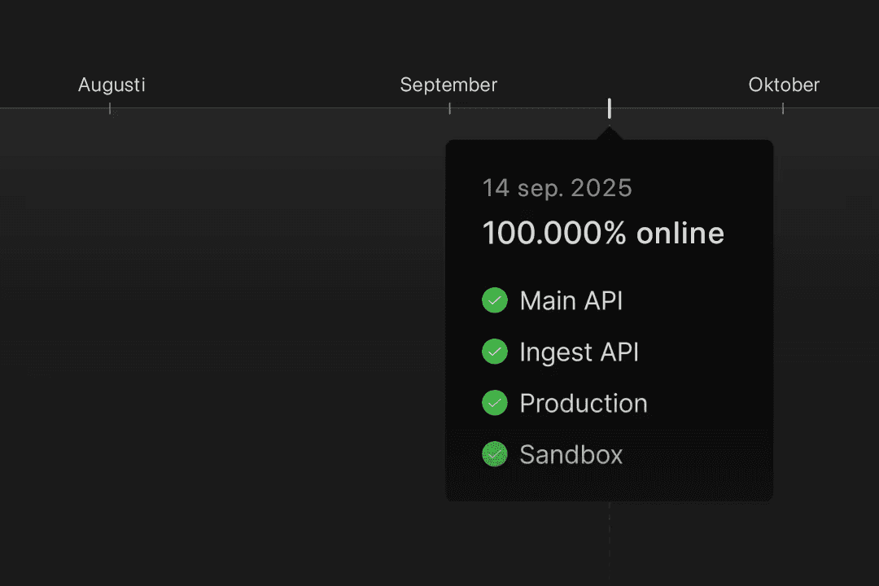
Task: Click the tooltip's pointer arrow
Action: click(x=609, y=134)
